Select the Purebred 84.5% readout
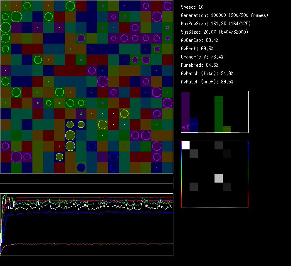 (x=200, y=65)
